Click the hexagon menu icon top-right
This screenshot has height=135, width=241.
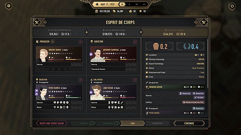[232, 6]
